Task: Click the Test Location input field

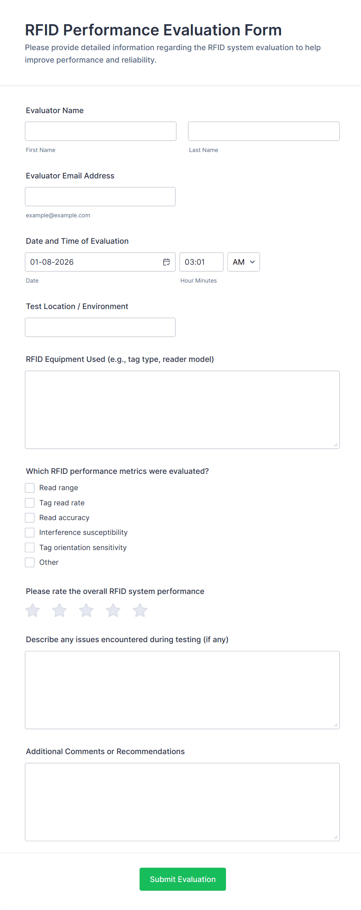Action: (x=100, y=327)
